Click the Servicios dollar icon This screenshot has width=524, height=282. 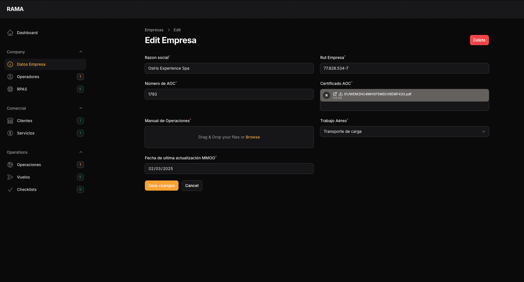(10, 133)
